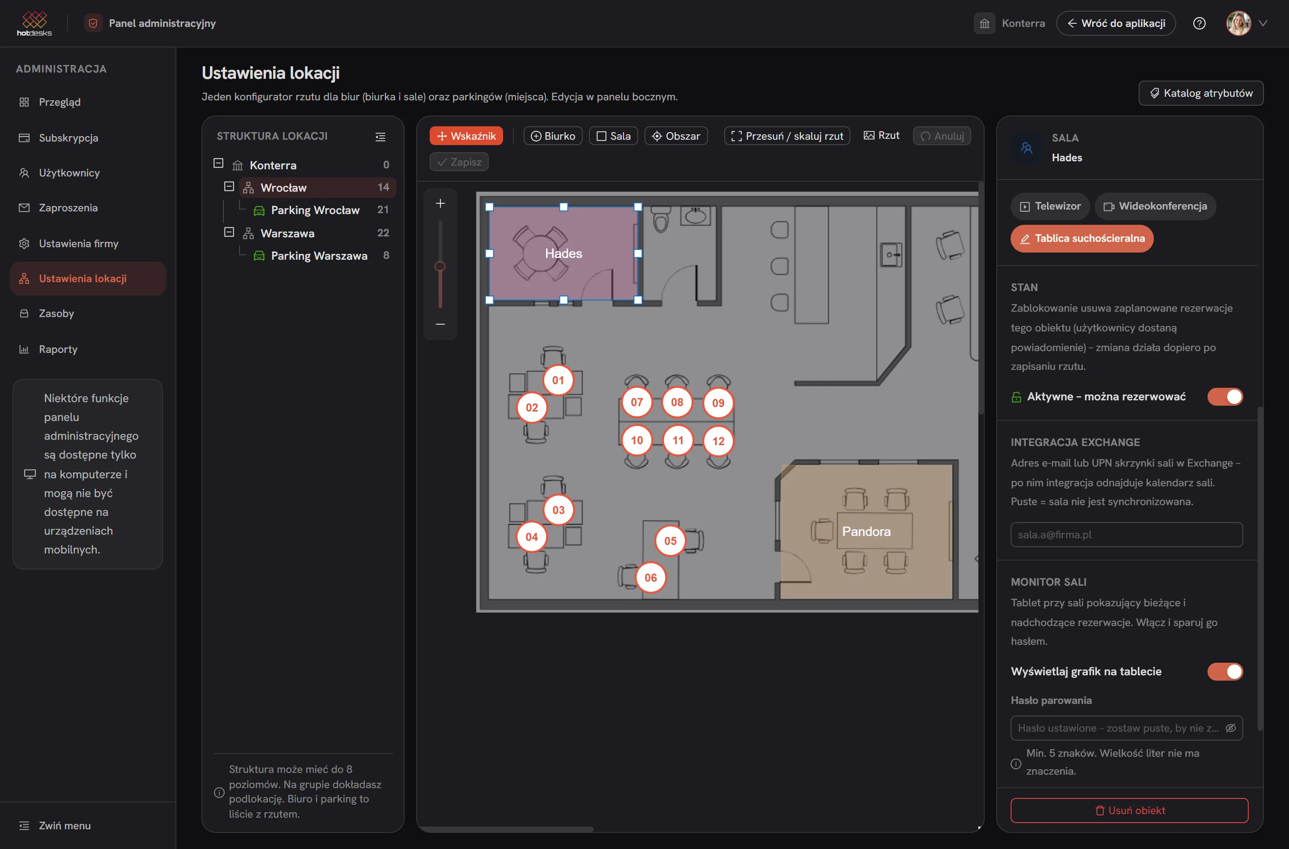Open Raporty in the sidebar
The width and height of the screenshot is (1289, 849).
pyautogui.click(x=88, y=349)
